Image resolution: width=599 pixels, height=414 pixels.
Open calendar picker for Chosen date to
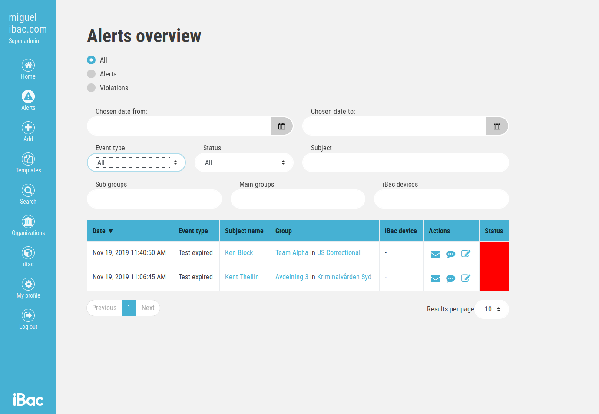click(497, 126)
